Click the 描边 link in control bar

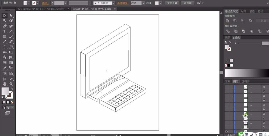point(45,3)
